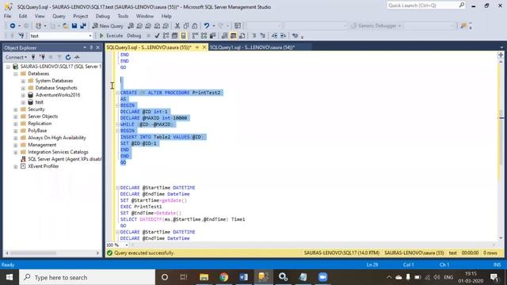This screenshot has height=285, width=507.
Task: Comment out the selected lines
Action: (x=254, y=36)
